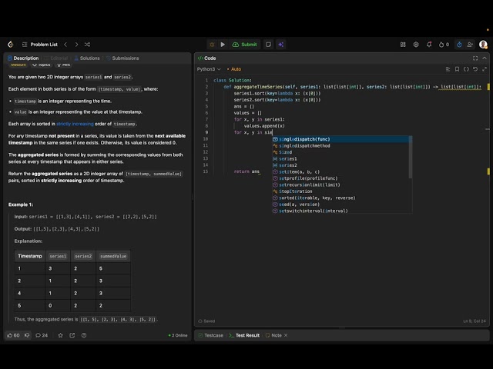The height and width of the screenshot is (369, 493).
Task: Pick a random problem with shuffle icon
Action: click(x=87, y=45)
